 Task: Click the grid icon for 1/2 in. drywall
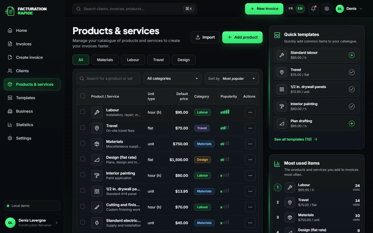coord(97,191)
